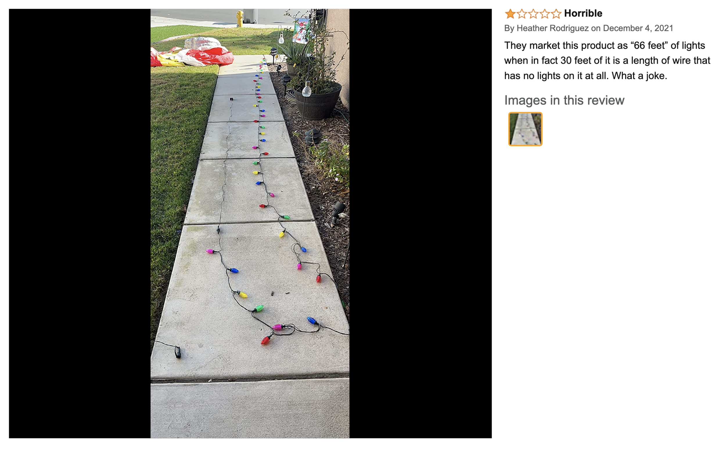Viewport: 726px width, 449px height.
Task: Select the "Horrible" review title
Action: (x=583, y=13)
